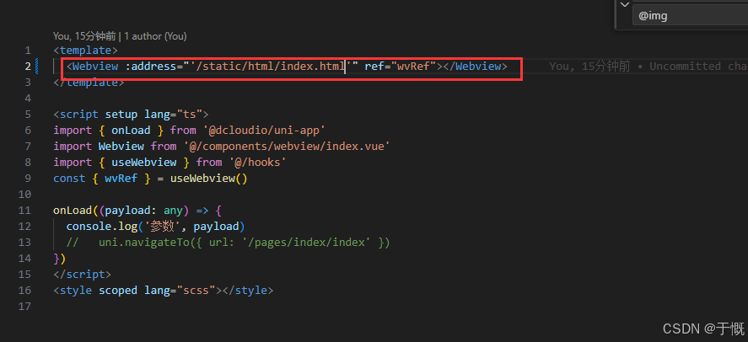The width and height of the screenshot is (748, 342).
Task: Click the '@dcloudio/uni-app' module string
Action: pyautogui.click(x=264, y=130)
